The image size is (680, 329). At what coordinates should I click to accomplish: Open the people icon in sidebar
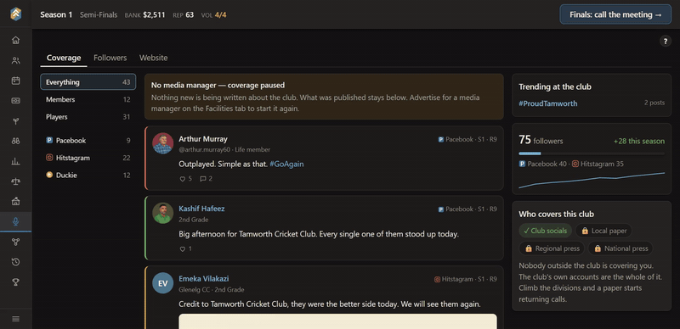[x=15, y=60]
